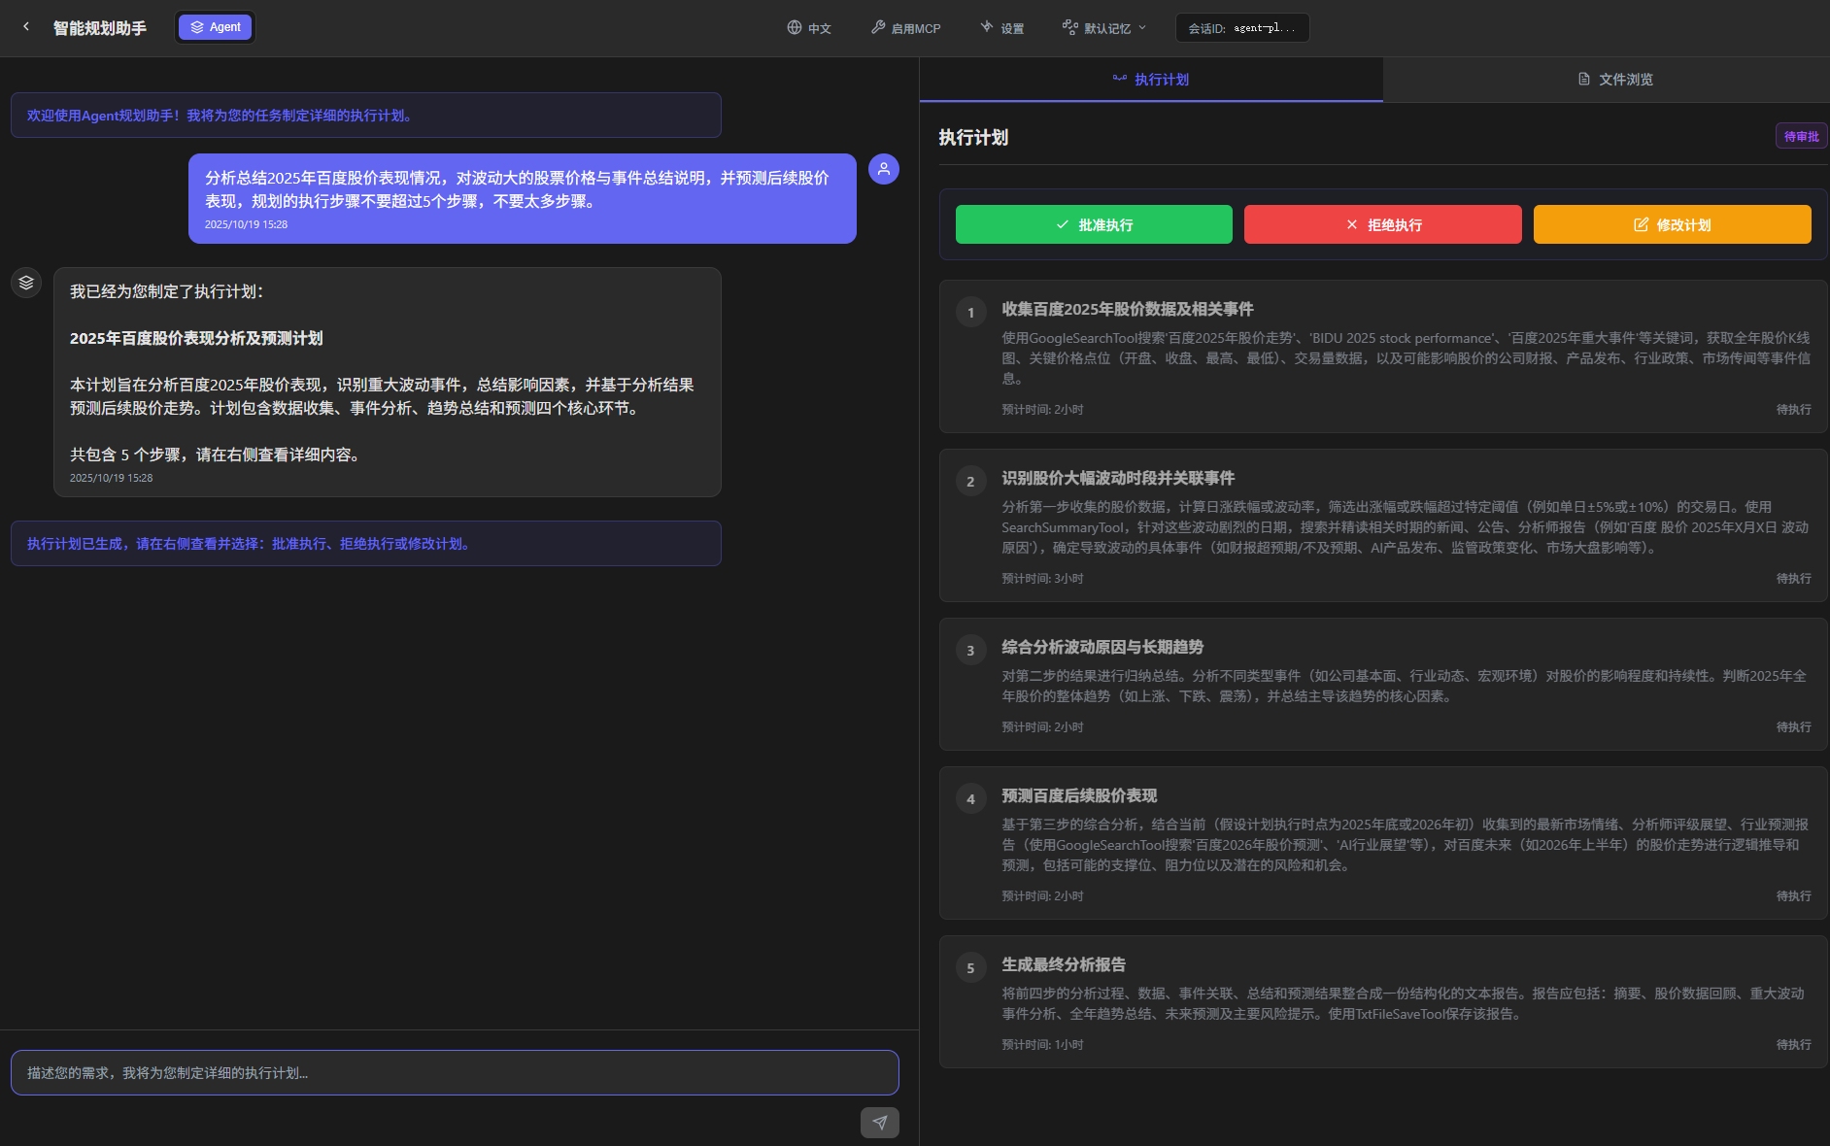1830x1146 pixels.
Task: Click the 待审批 status badge
Action: [1802, 137]
